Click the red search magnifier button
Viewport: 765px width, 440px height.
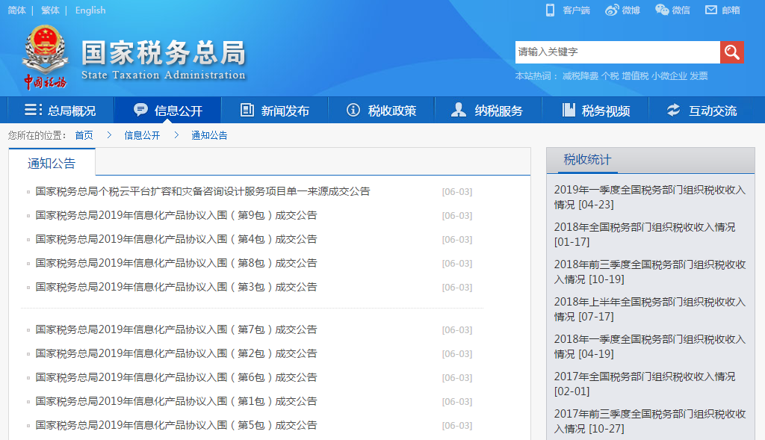click(731, 52)
